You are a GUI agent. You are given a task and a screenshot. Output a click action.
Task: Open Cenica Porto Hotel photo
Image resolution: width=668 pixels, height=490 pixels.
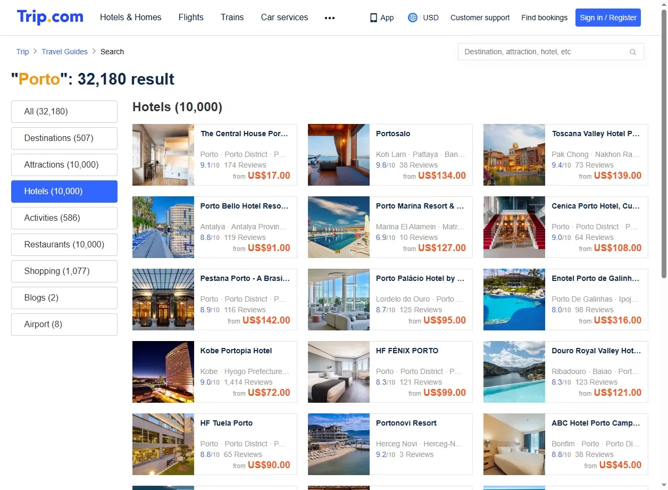pyautogui.click(x=514, y=227)
